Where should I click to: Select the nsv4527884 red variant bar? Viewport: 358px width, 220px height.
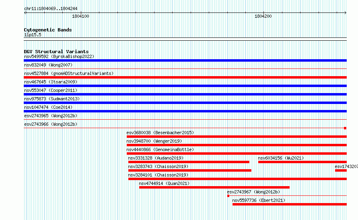click(x=185, y=77)
